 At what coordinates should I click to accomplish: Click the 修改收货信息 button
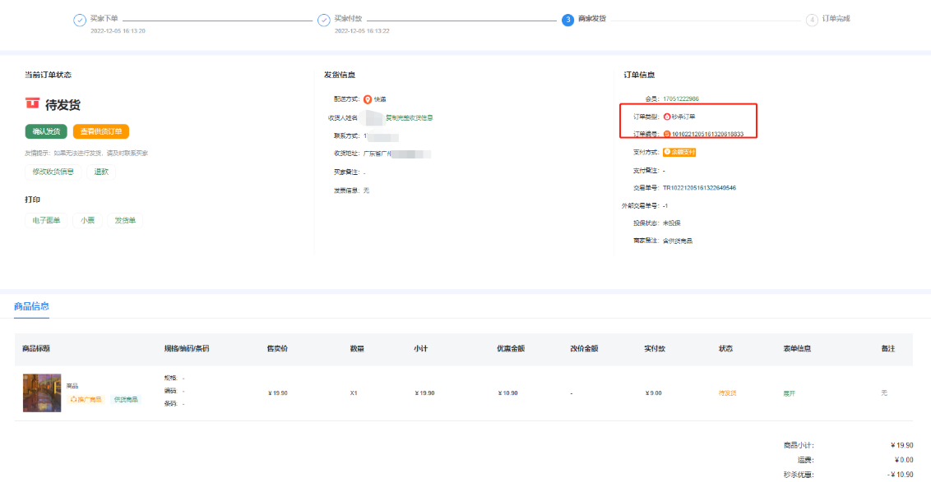53,172
